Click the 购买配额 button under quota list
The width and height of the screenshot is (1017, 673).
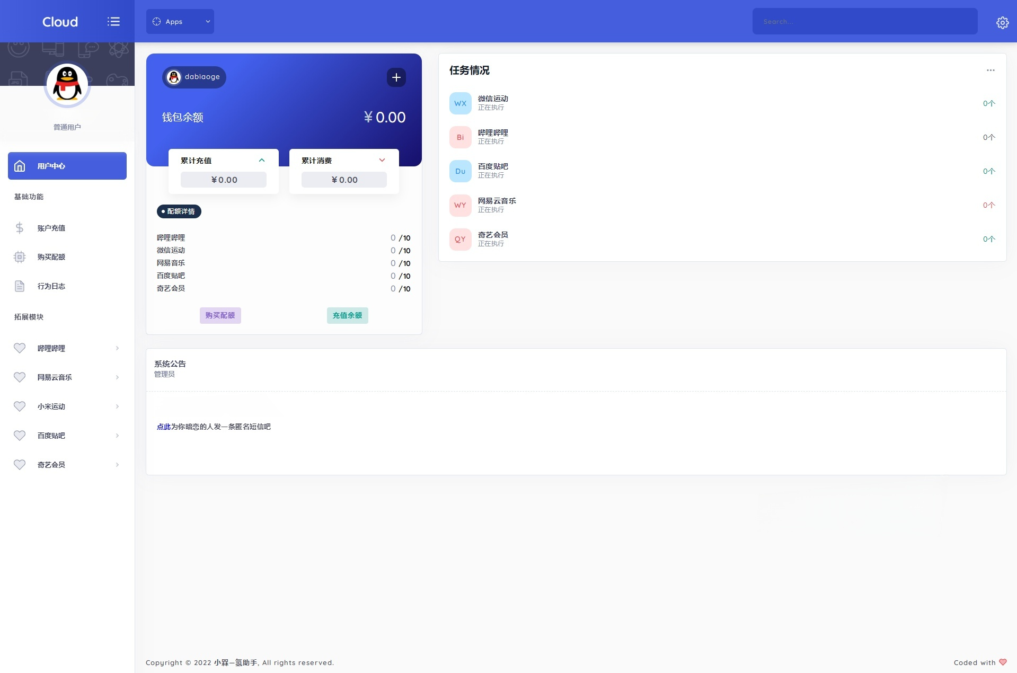tap(220, 315)
